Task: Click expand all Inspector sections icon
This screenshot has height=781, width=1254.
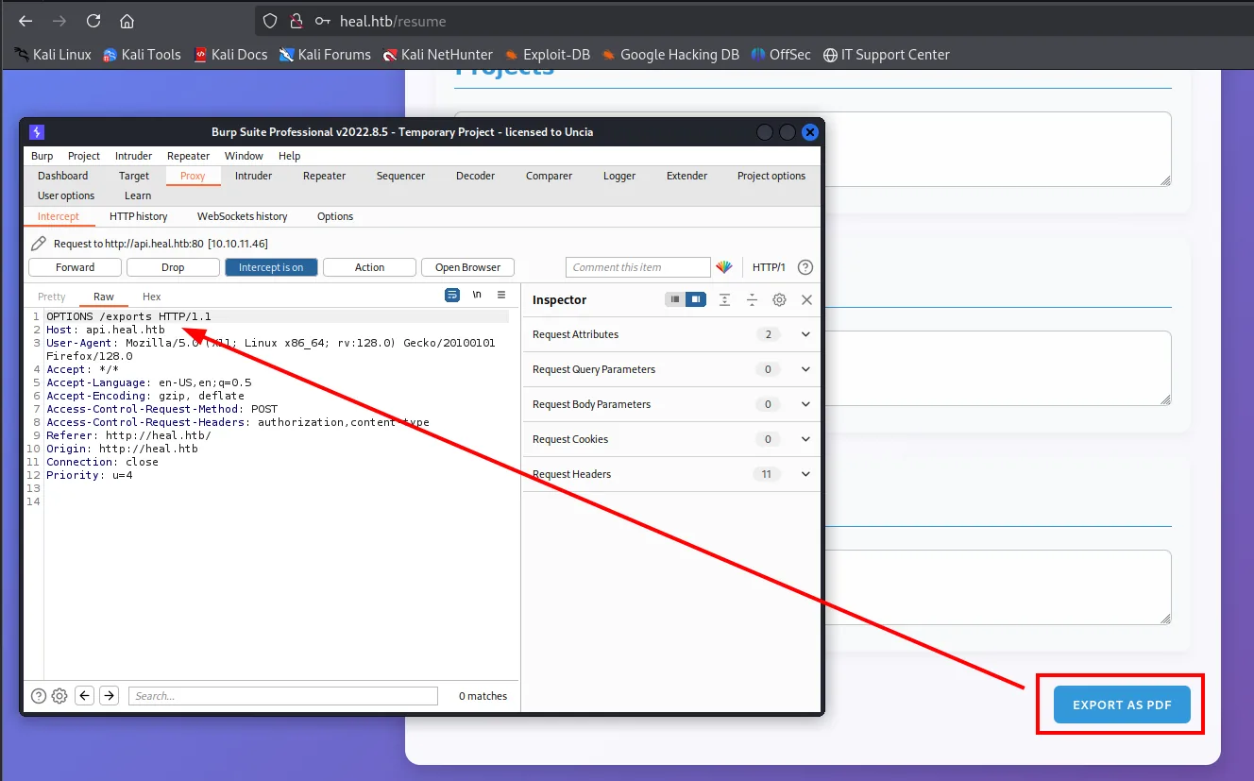Action: pyautogui.click(x=724, y=299)
